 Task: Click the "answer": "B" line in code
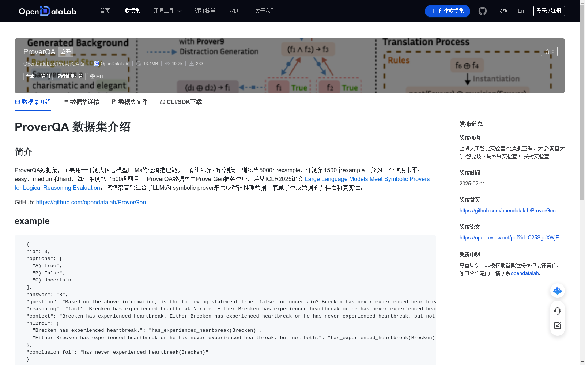(x=47, y=295)
